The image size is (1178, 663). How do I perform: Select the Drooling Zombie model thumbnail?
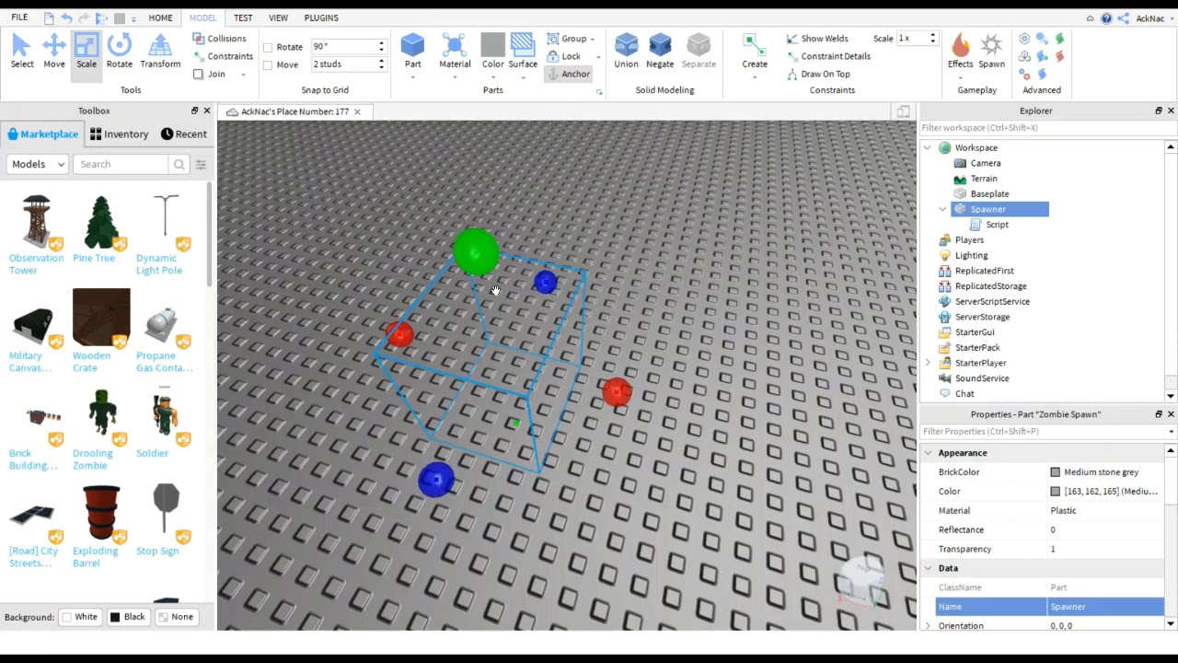101,416
